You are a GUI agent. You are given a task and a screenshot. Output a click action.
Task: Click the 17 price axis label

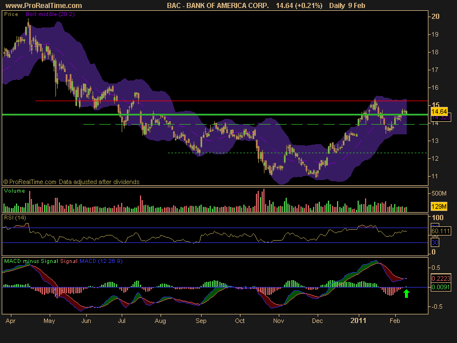(435, 70)
